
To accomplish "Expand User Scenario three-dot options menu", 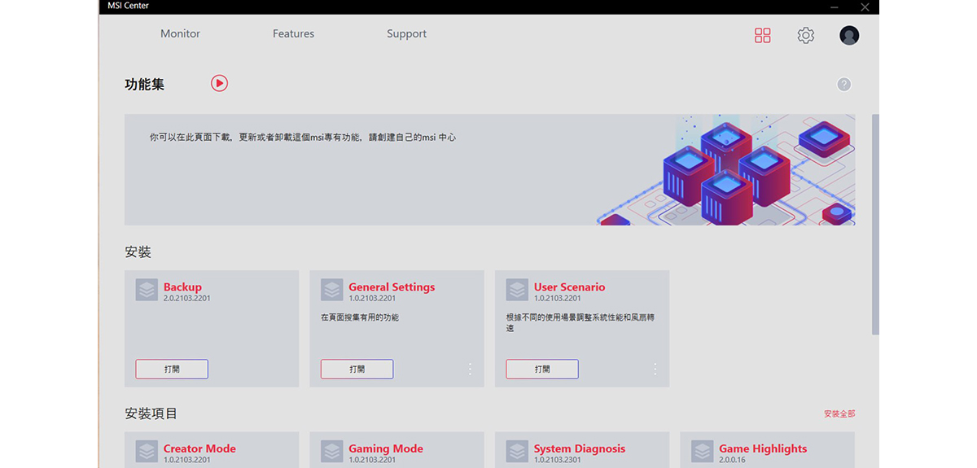I will (x=655, y=369).
